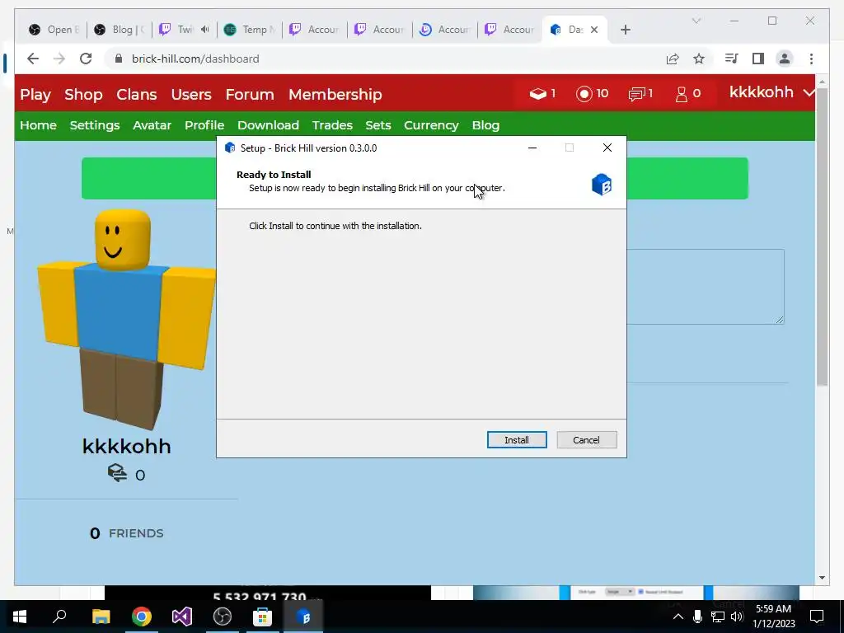Close the Dashboard tab
The width and height of the screenshot is (844, 633).
coord(594,30)
